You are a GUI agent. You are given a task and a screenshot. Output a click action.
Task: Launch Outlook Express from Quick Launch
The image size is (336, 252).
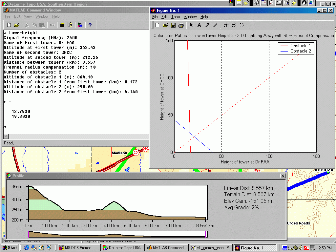point(34,248)
